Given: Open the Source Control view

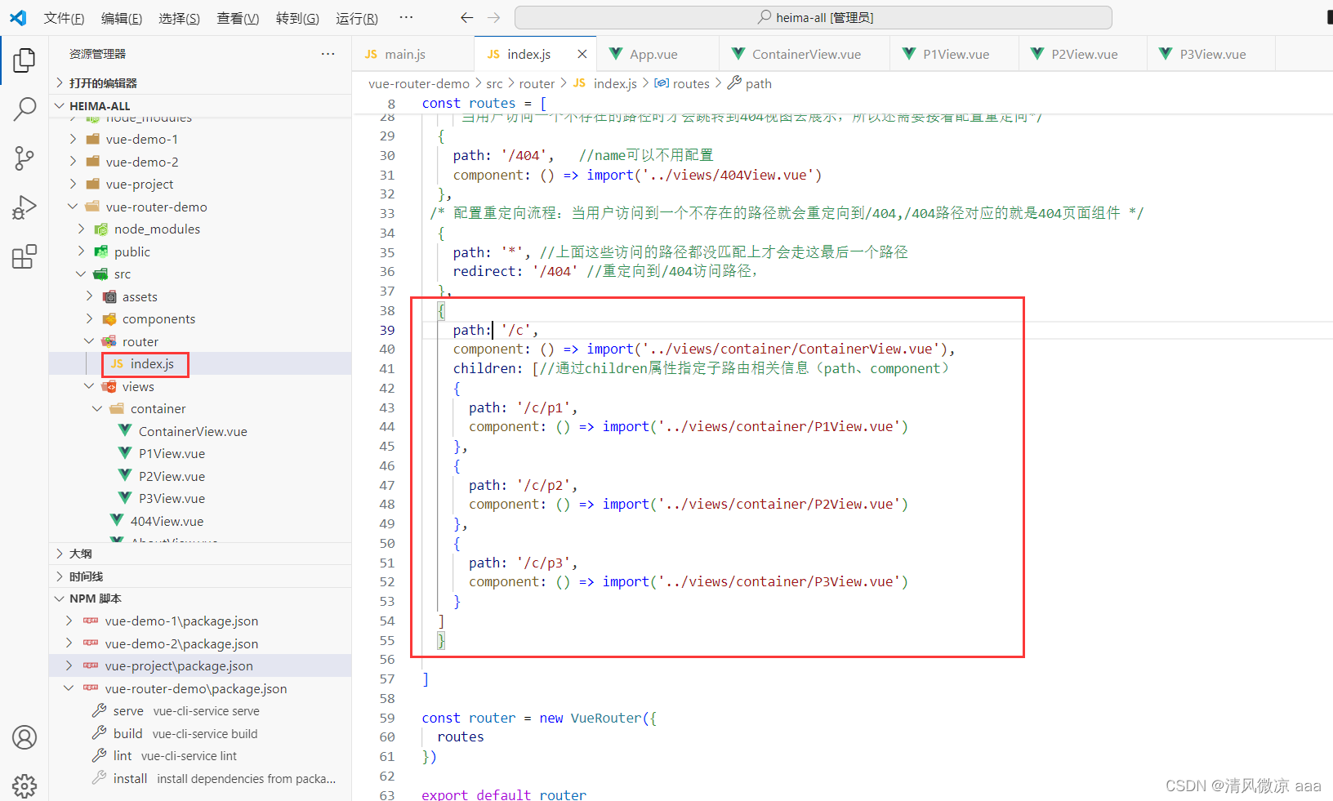Looking at the screenshot, I should pos(25,158).
